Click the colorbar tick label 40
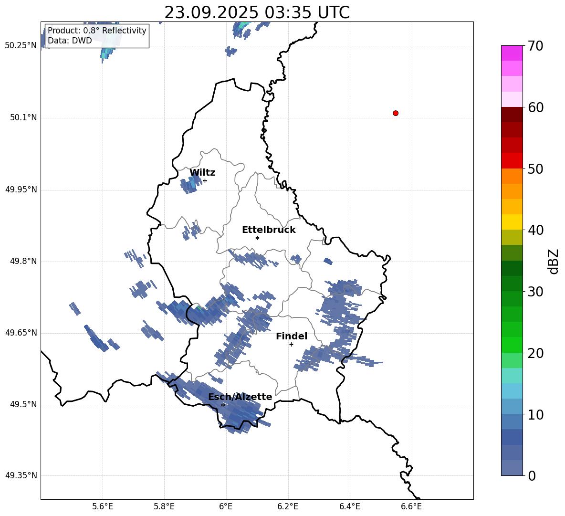 coord(535,230)
